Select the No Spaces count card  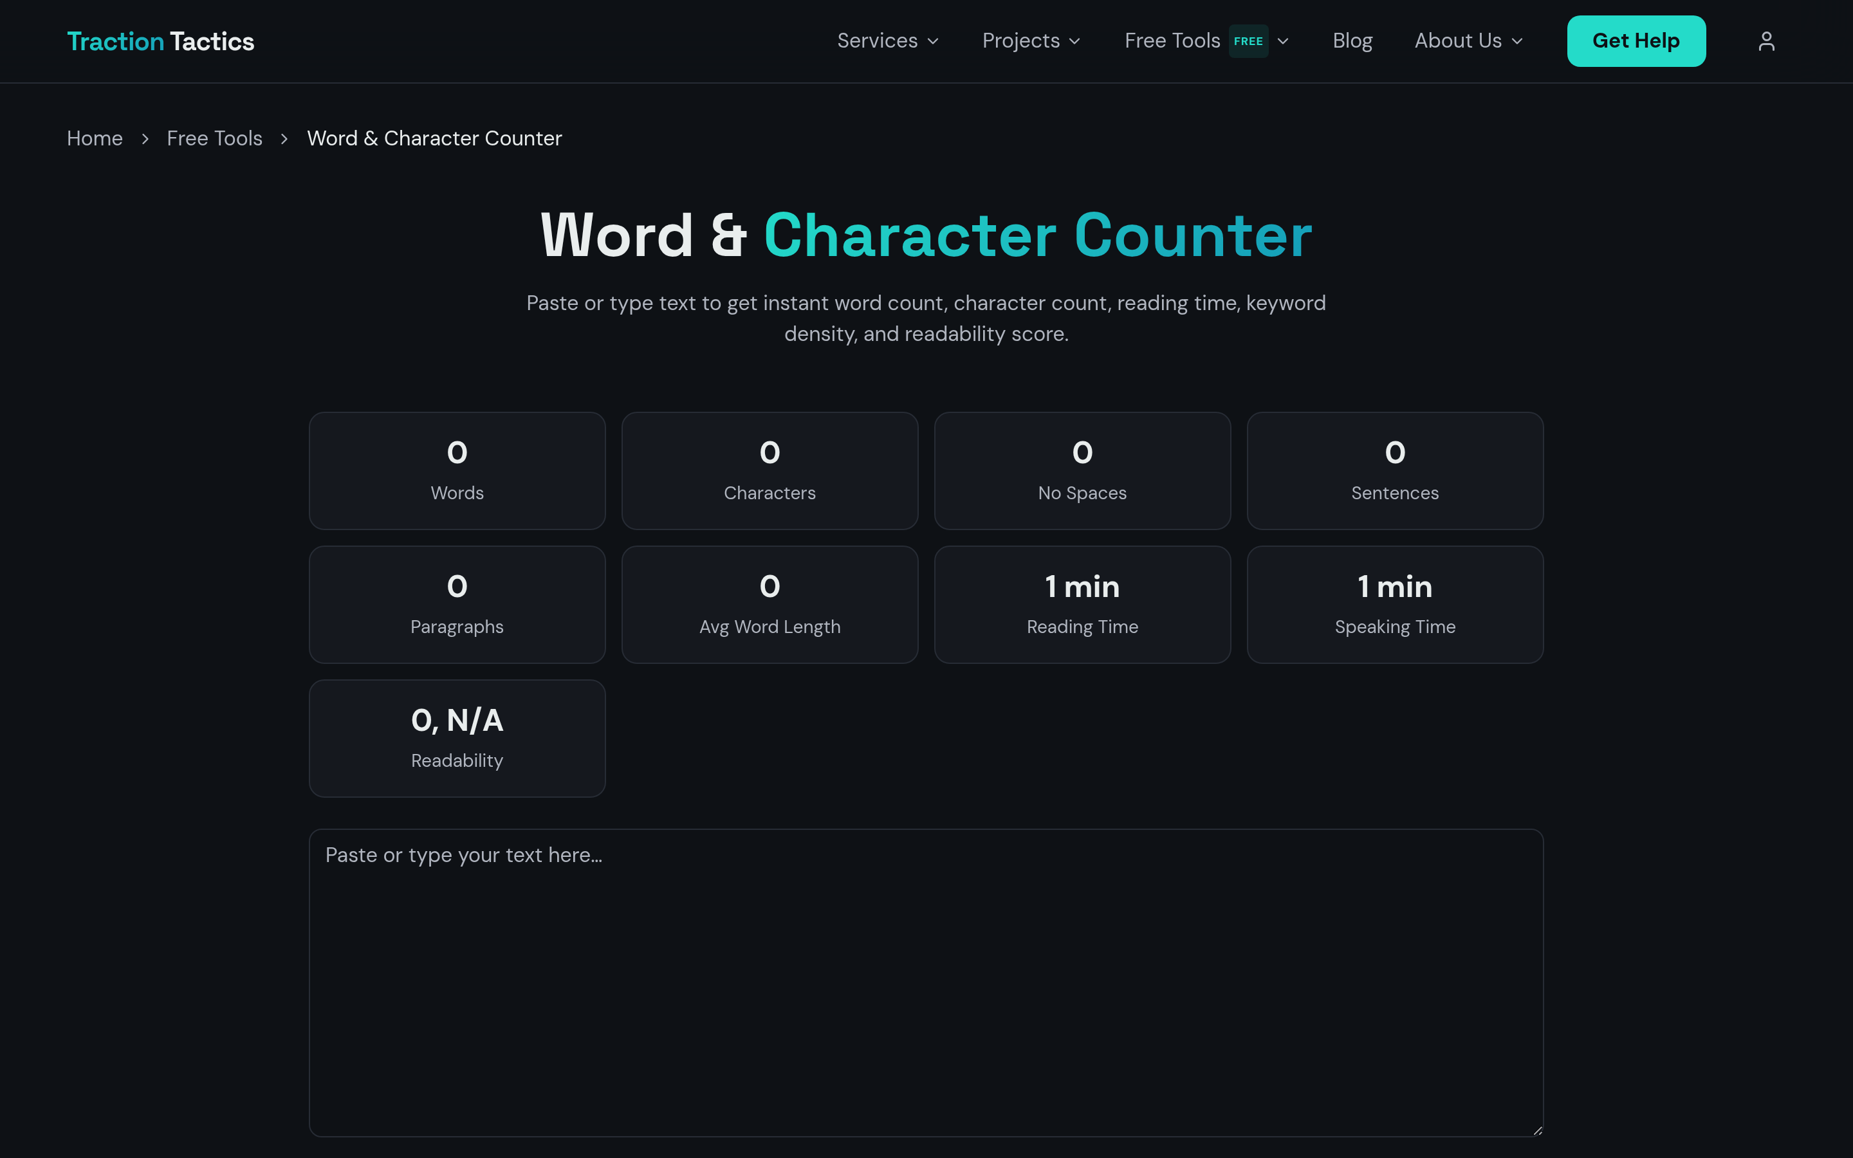[1082, 471]
